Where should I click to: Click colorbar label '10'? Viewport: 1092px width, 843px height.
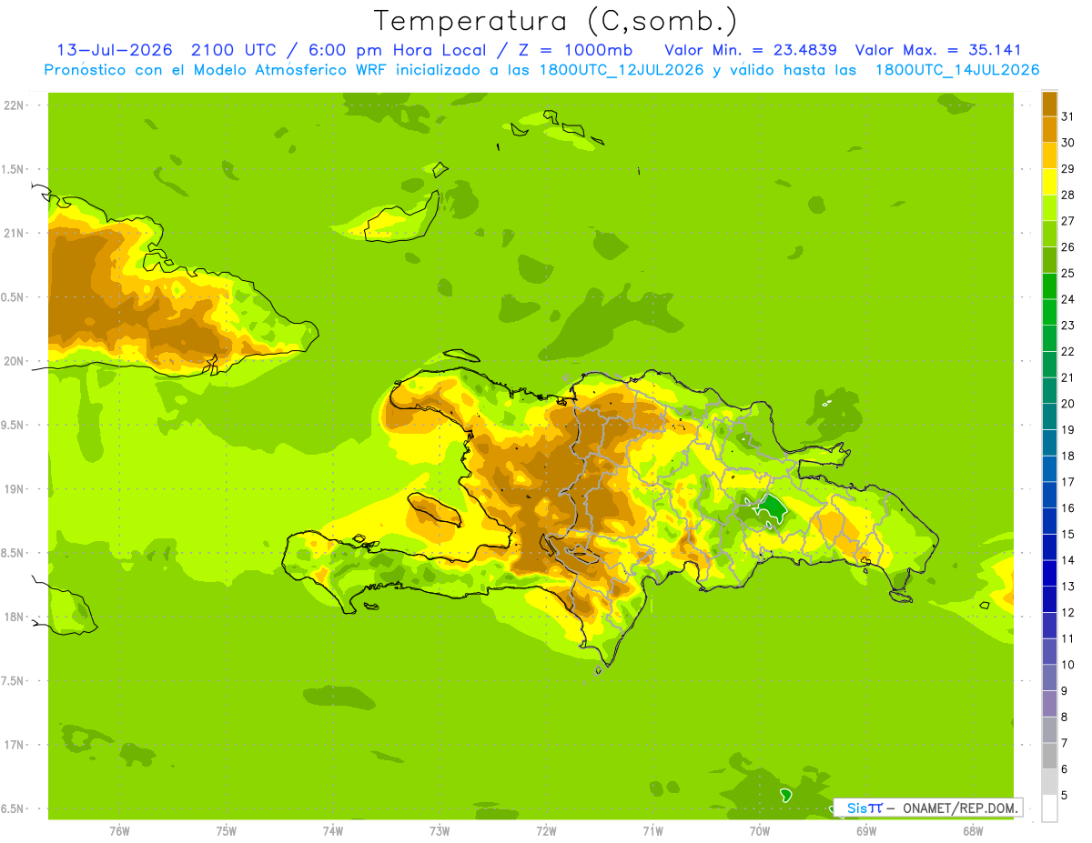pos(1068,665)
